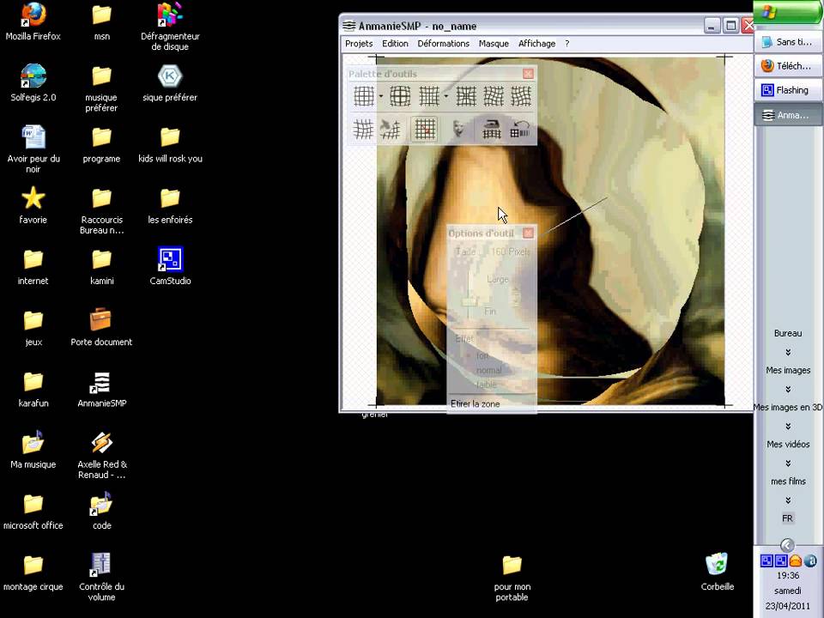Viewport: 824px width, 618px height.
Task: Switch to 'Sans ti...' taskbar window
Action: (788, 41)
